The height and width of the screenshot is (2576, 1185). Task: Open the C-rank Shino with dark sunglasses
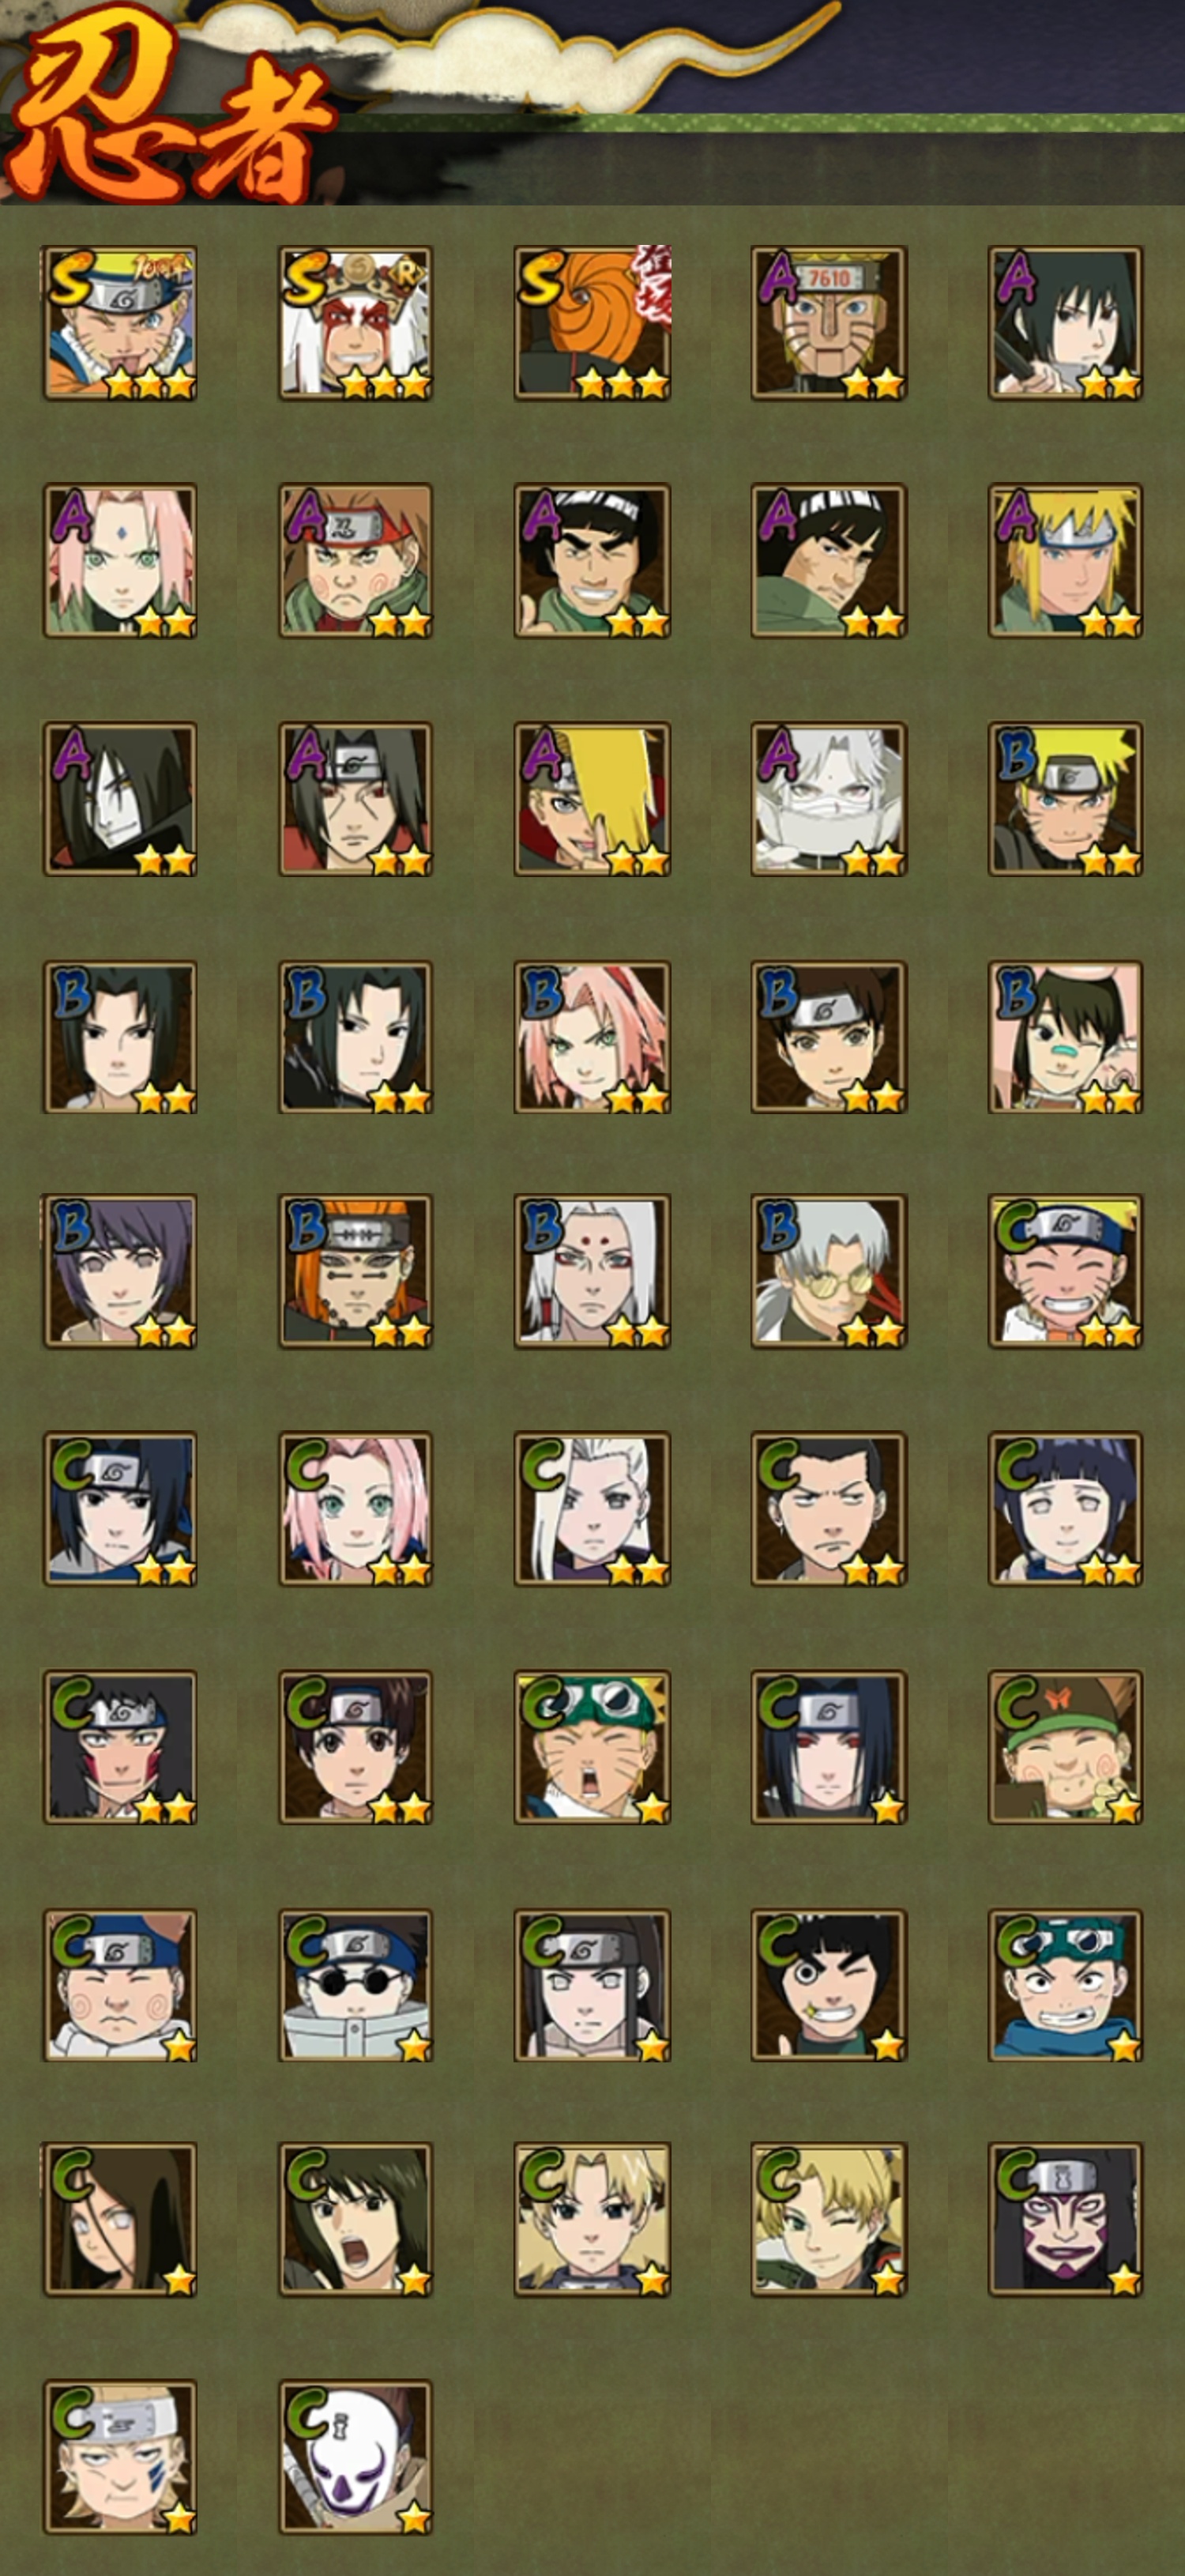[355, 1986]
